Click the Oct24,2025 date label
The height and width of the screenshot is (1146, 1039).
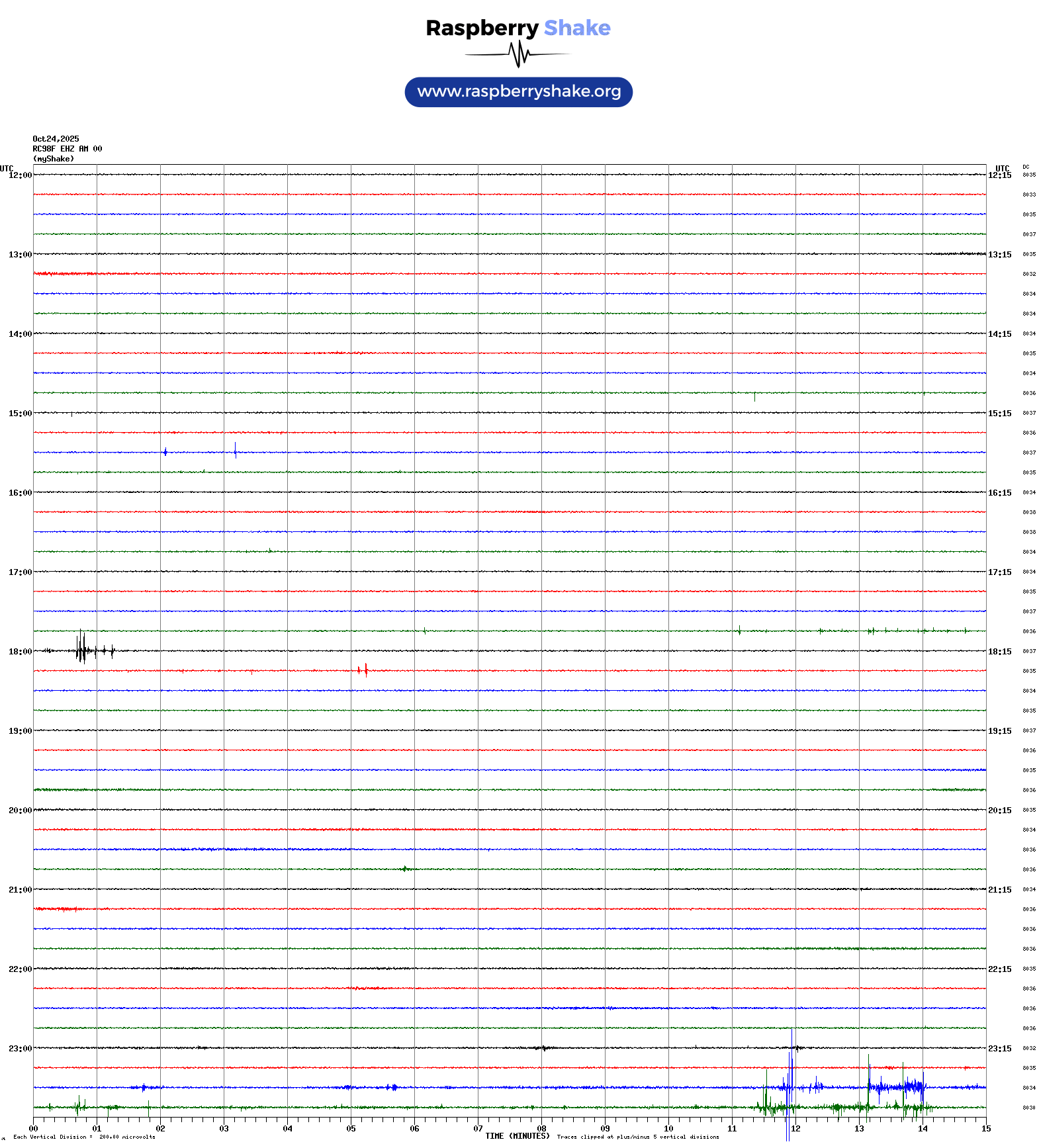pos(56,139)
